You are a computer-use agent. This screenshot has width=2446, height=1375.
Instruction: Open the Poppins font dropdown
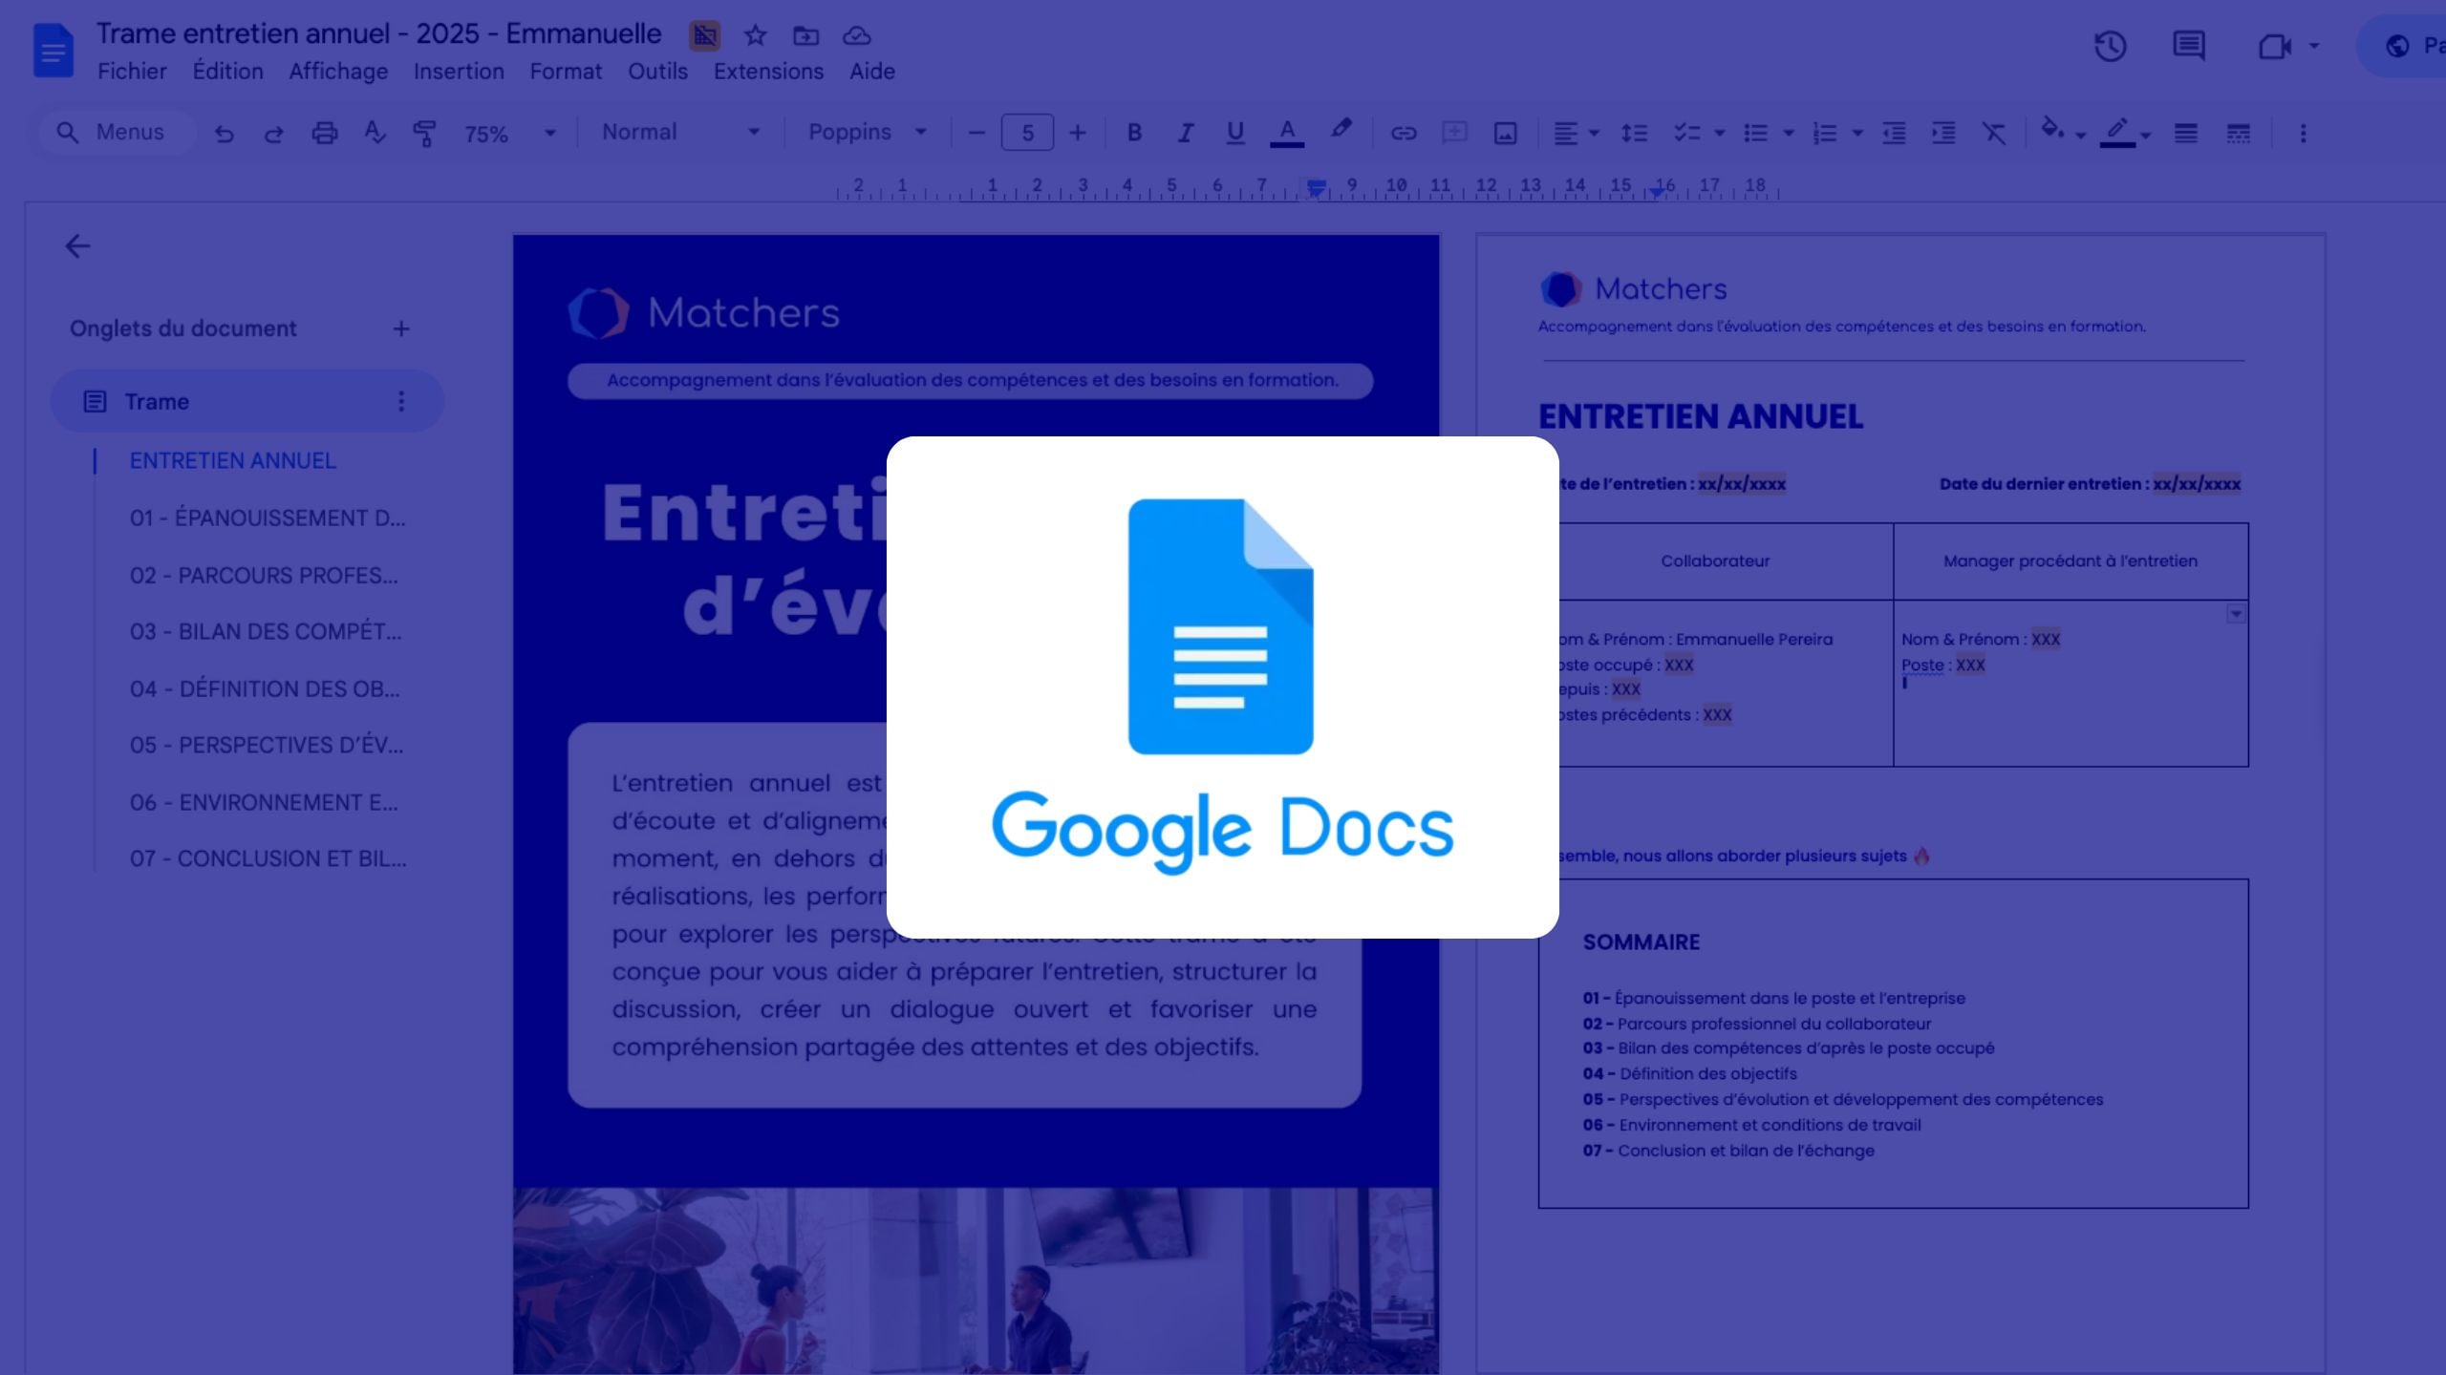867,132
